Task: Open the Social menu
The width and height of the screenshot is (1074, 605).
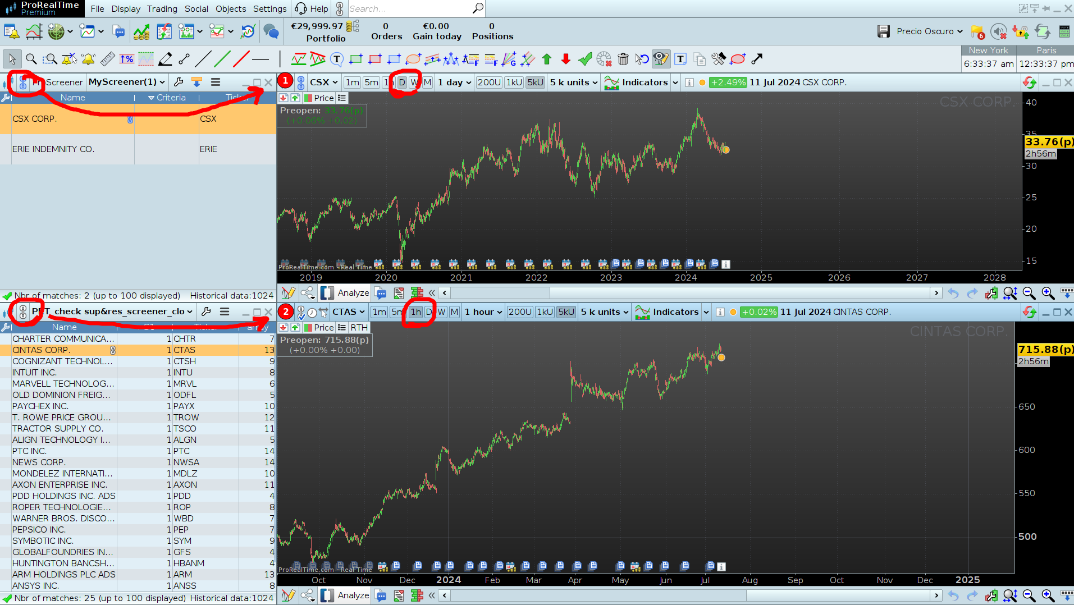Action: 196,9
